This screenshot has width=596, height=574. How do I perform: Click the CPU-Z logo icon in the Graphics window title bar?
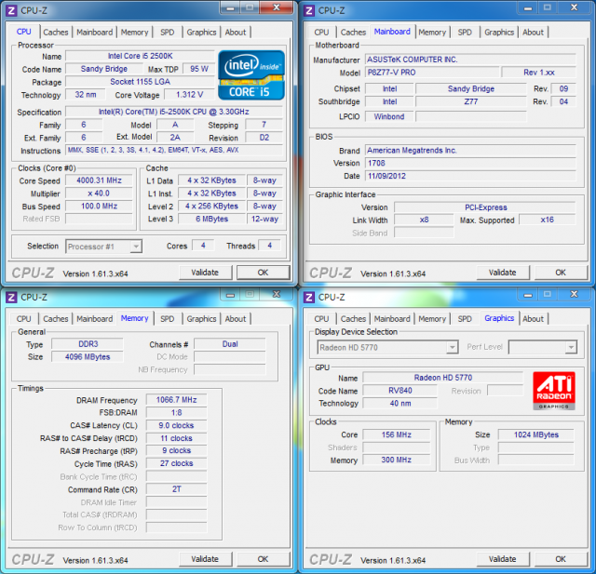(309, 297)
